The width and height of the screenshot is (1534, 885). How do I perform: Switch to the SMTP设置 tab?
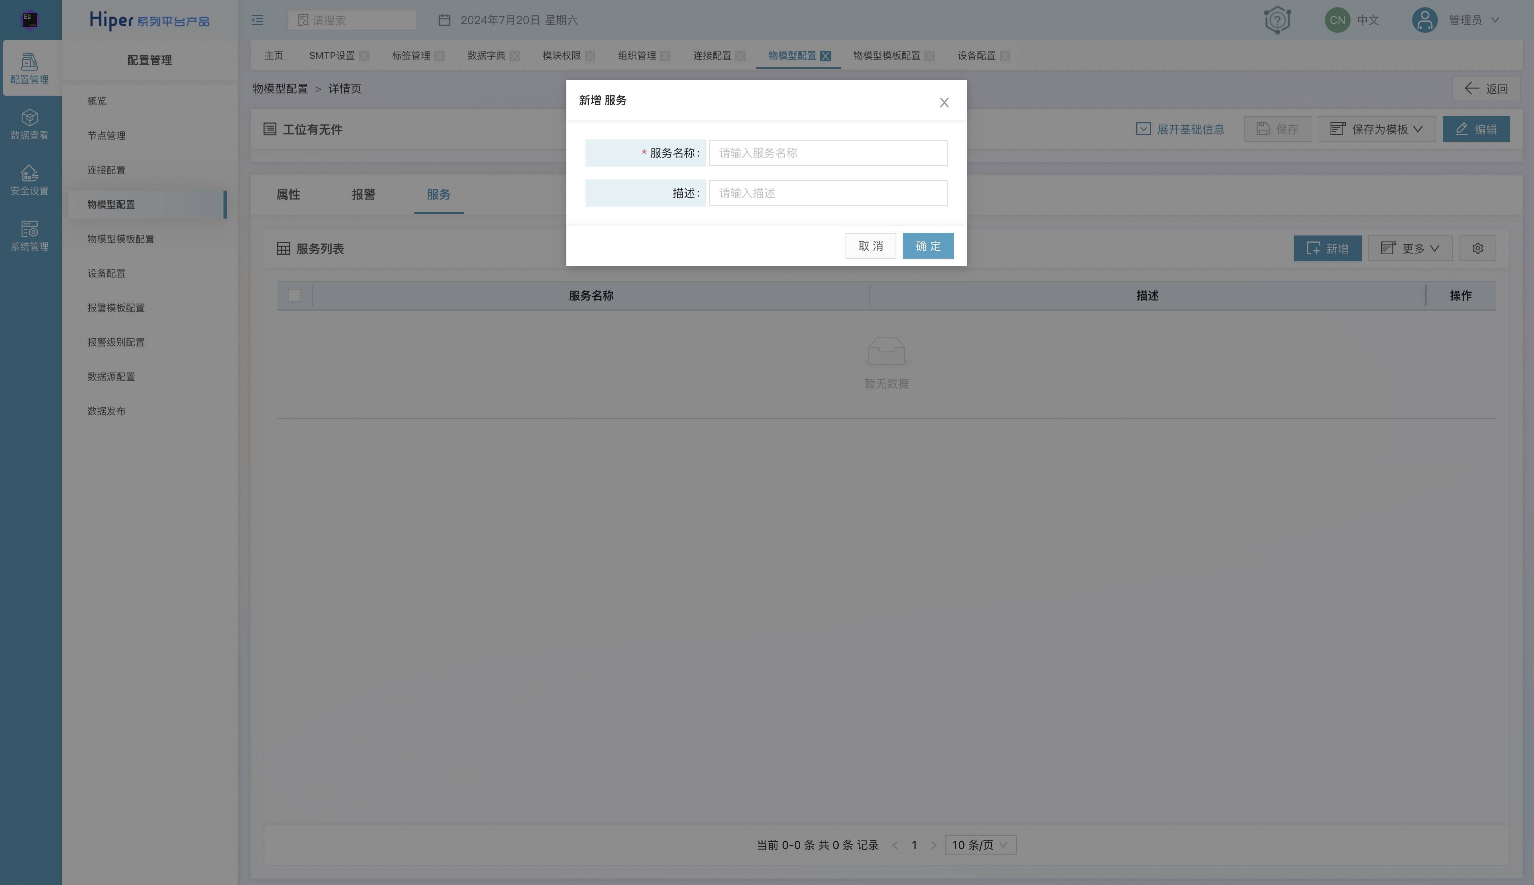332,56
